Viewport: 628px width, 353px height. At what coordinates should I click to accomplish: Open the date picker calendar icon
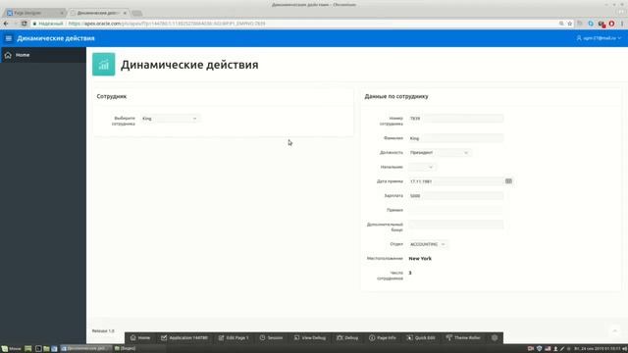[508, 181]
